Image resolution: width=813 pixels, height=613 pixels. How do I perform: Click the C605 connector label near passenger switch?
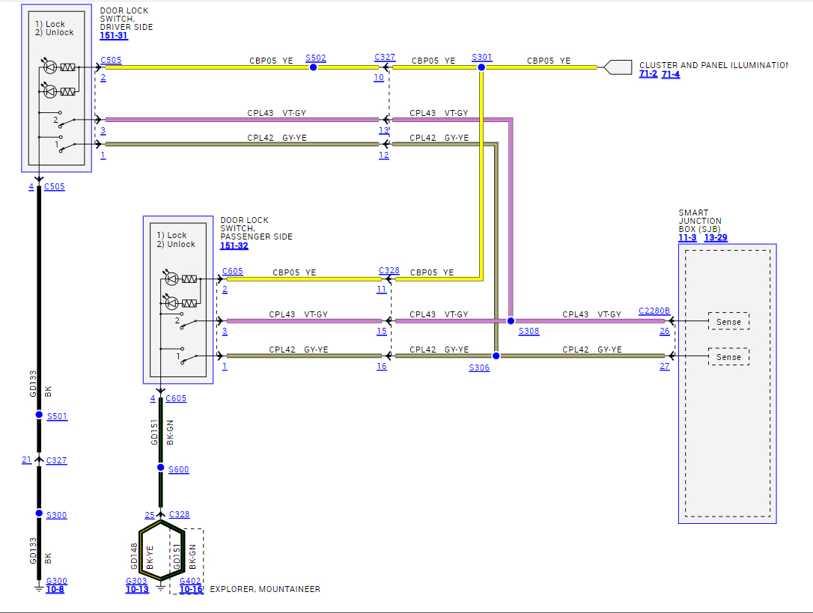coord(232,271)
